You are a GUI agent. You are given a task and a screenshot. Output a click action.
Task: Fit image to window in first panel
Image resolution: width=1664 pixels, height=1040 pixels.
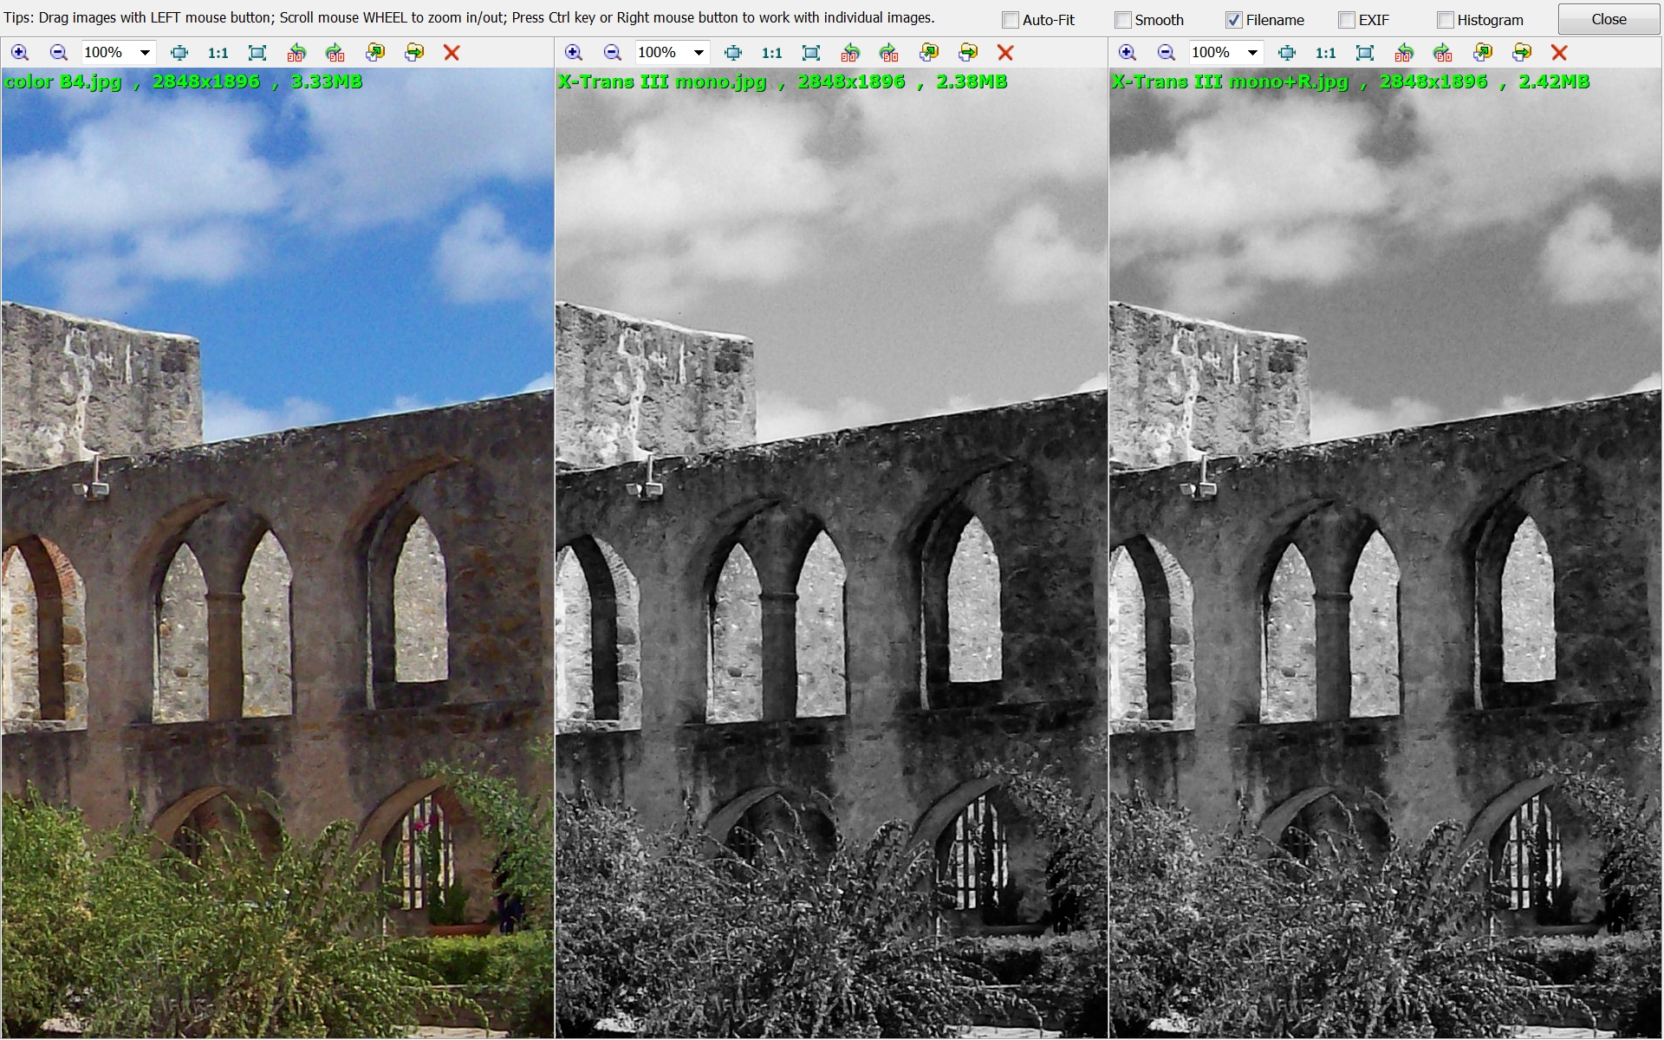[257, 53]
